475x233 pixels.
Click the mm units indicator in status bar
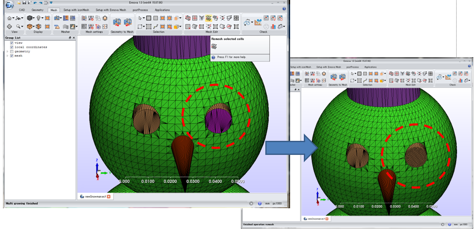(x=267, y=204)
